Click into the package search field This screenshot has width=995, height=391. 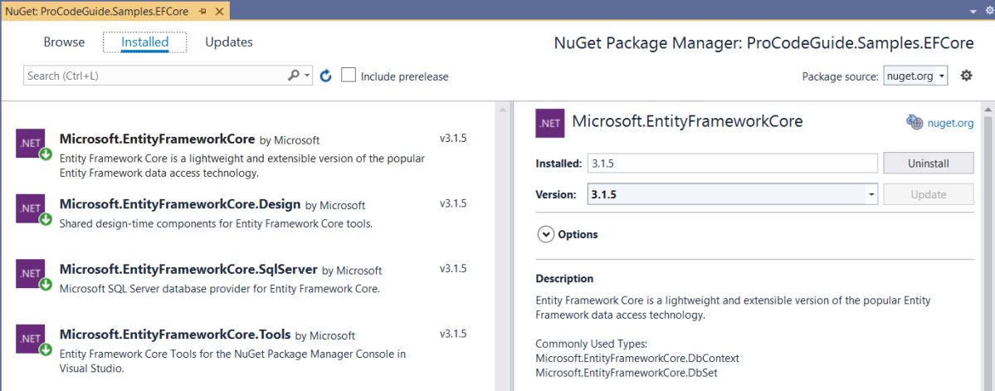(154, 76)
